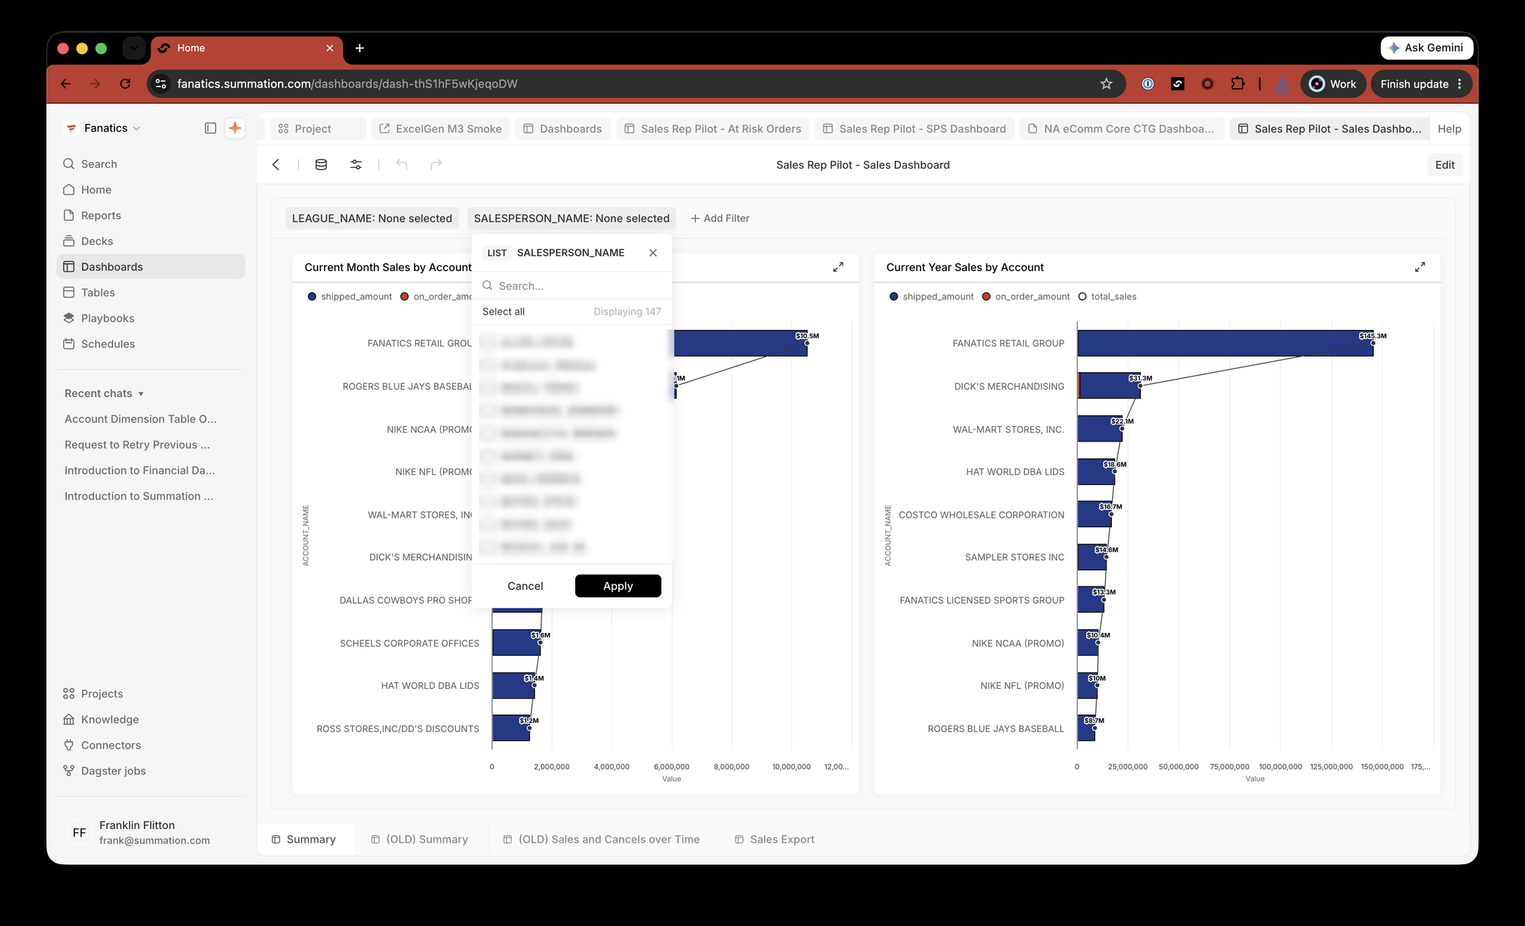Click the Apply button in the filter popup

click(618, 586)
